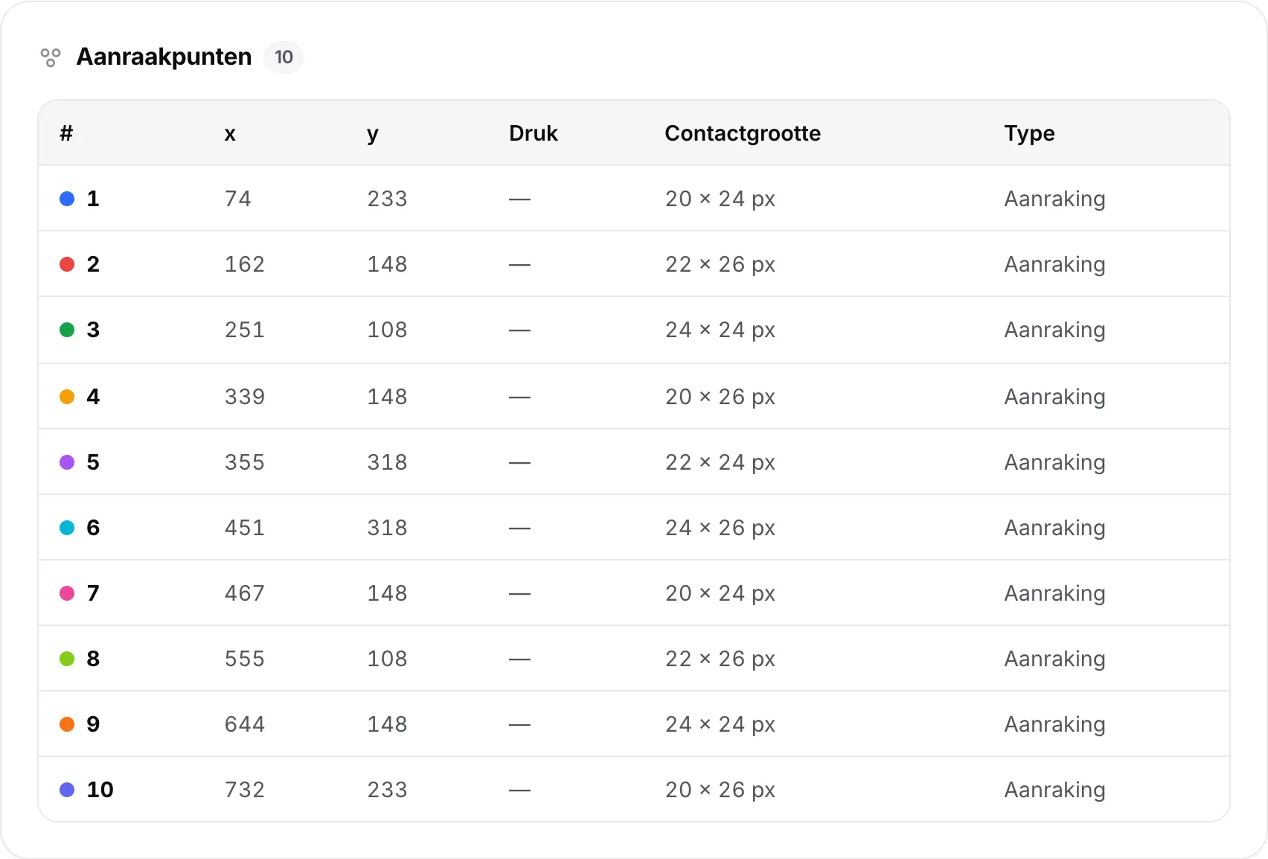Click the y value 108 in row 3

[x=387, y=330]
